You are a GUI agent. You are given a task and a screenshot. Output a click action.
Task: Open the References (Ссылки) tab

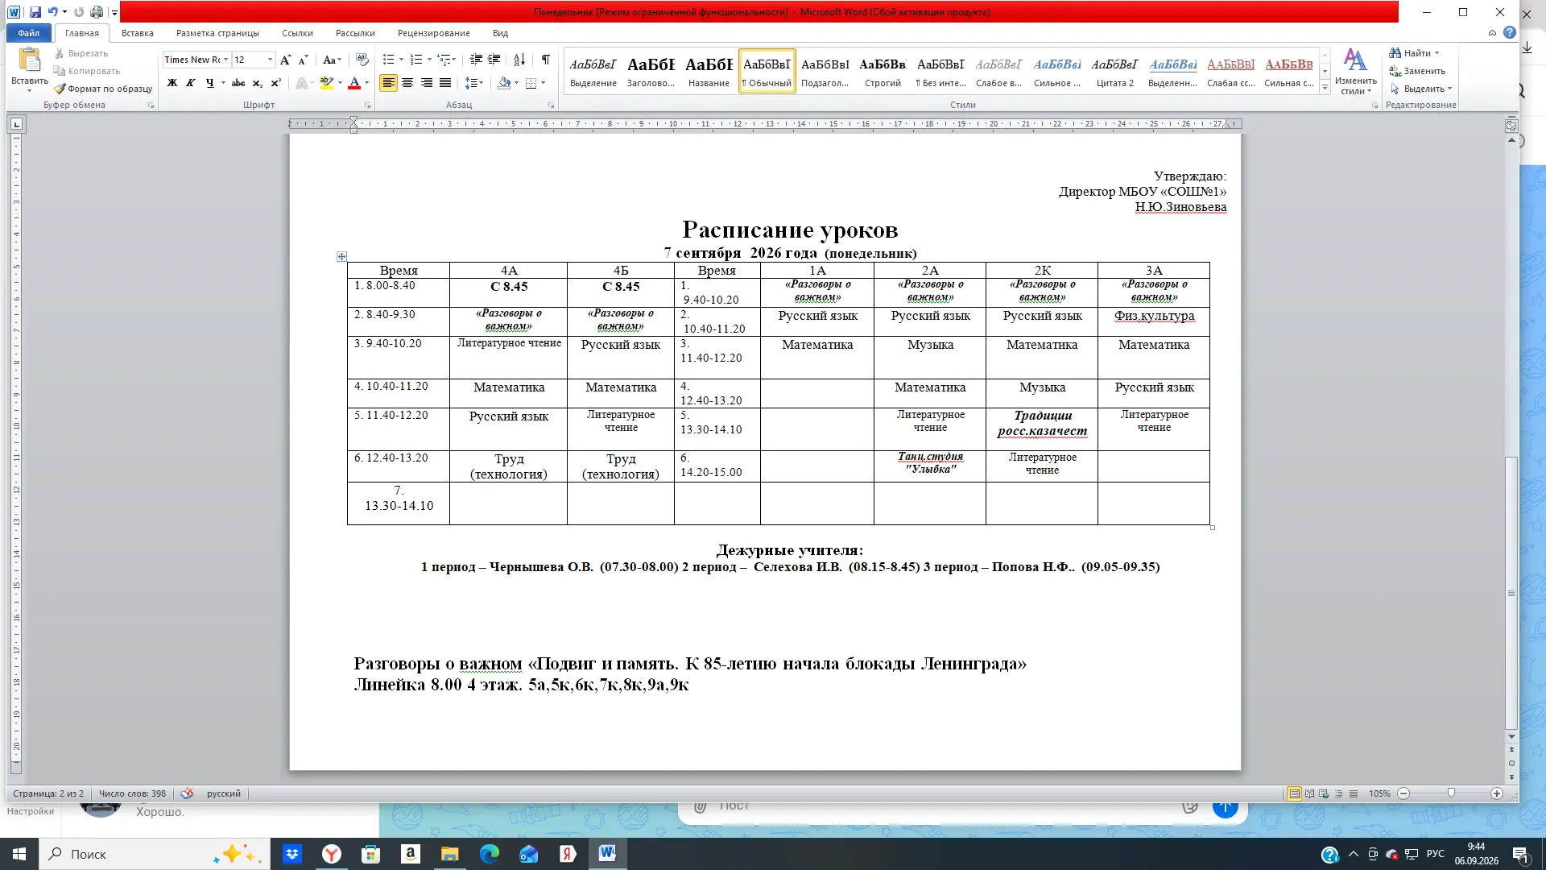pyautogui.click(x=297, y=33)
